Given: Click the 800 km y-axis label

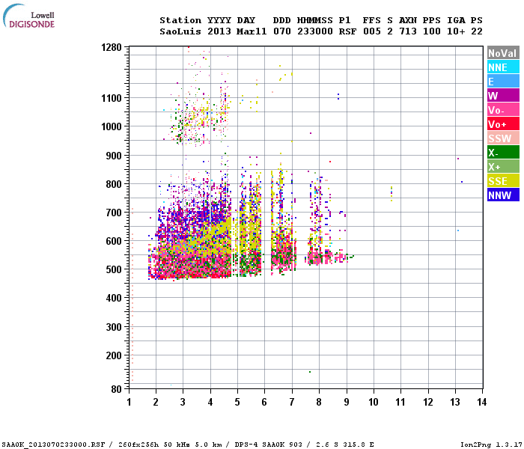Looking at the screenshot, I should [x=114, y=184].
